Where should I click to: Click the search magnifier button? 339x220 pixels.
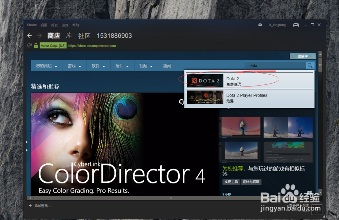click(x=310, y=65)
